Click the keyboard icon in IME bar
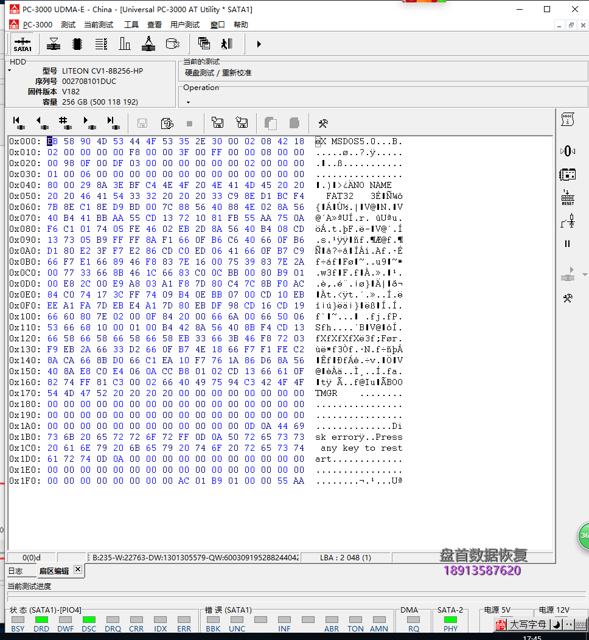 click(x=581, y=625)
